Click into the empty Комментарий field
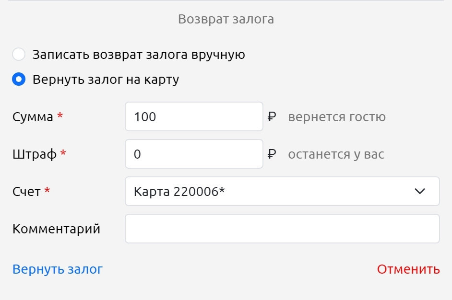The width and height of the screenshot is (452, 300). click(282, 229)
